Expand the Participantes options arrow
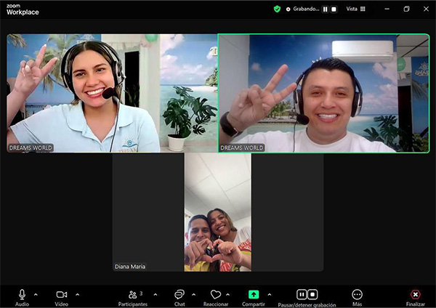Image resolution: width=436 pixels, height=308 pixels. [155, 294]
